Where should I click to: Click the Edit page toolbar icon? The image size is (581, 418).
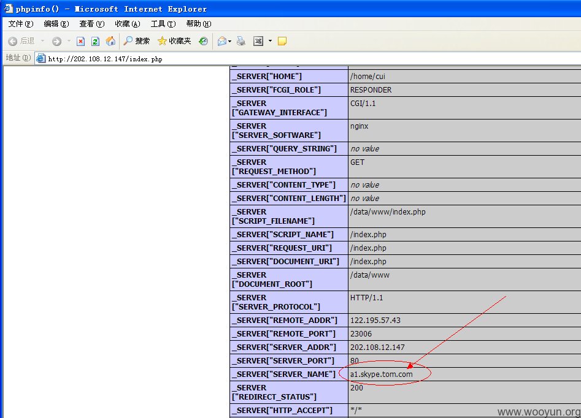tap(258, 41)
